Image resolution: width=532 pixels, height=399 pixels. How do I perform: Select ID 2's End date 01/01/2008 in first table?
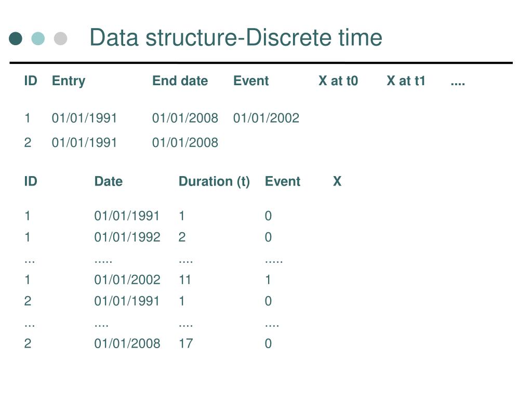point(185,142)
